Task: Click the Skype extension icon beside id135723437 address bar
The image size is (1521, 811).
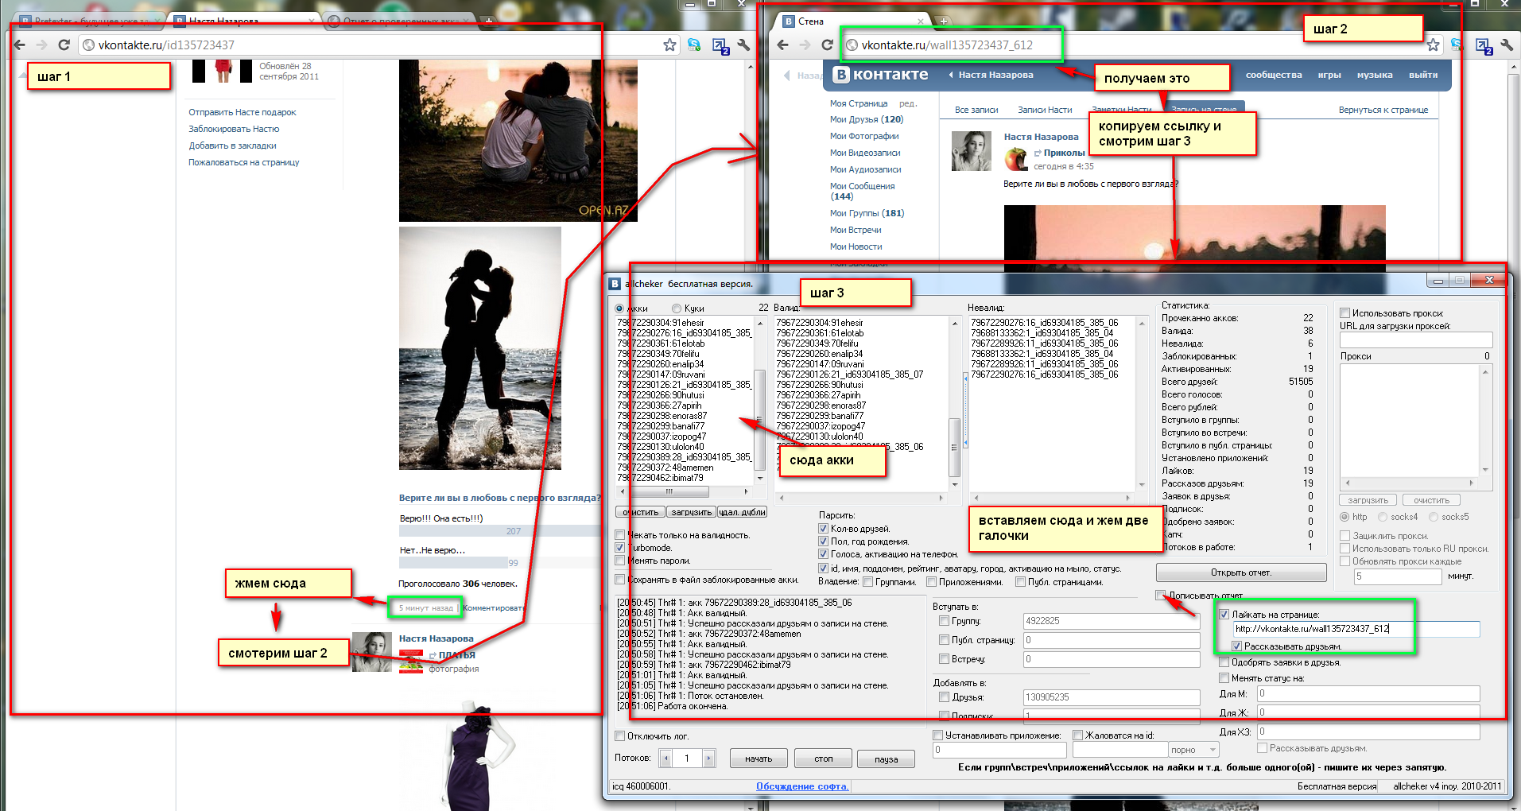Action: tap(694, 45)
